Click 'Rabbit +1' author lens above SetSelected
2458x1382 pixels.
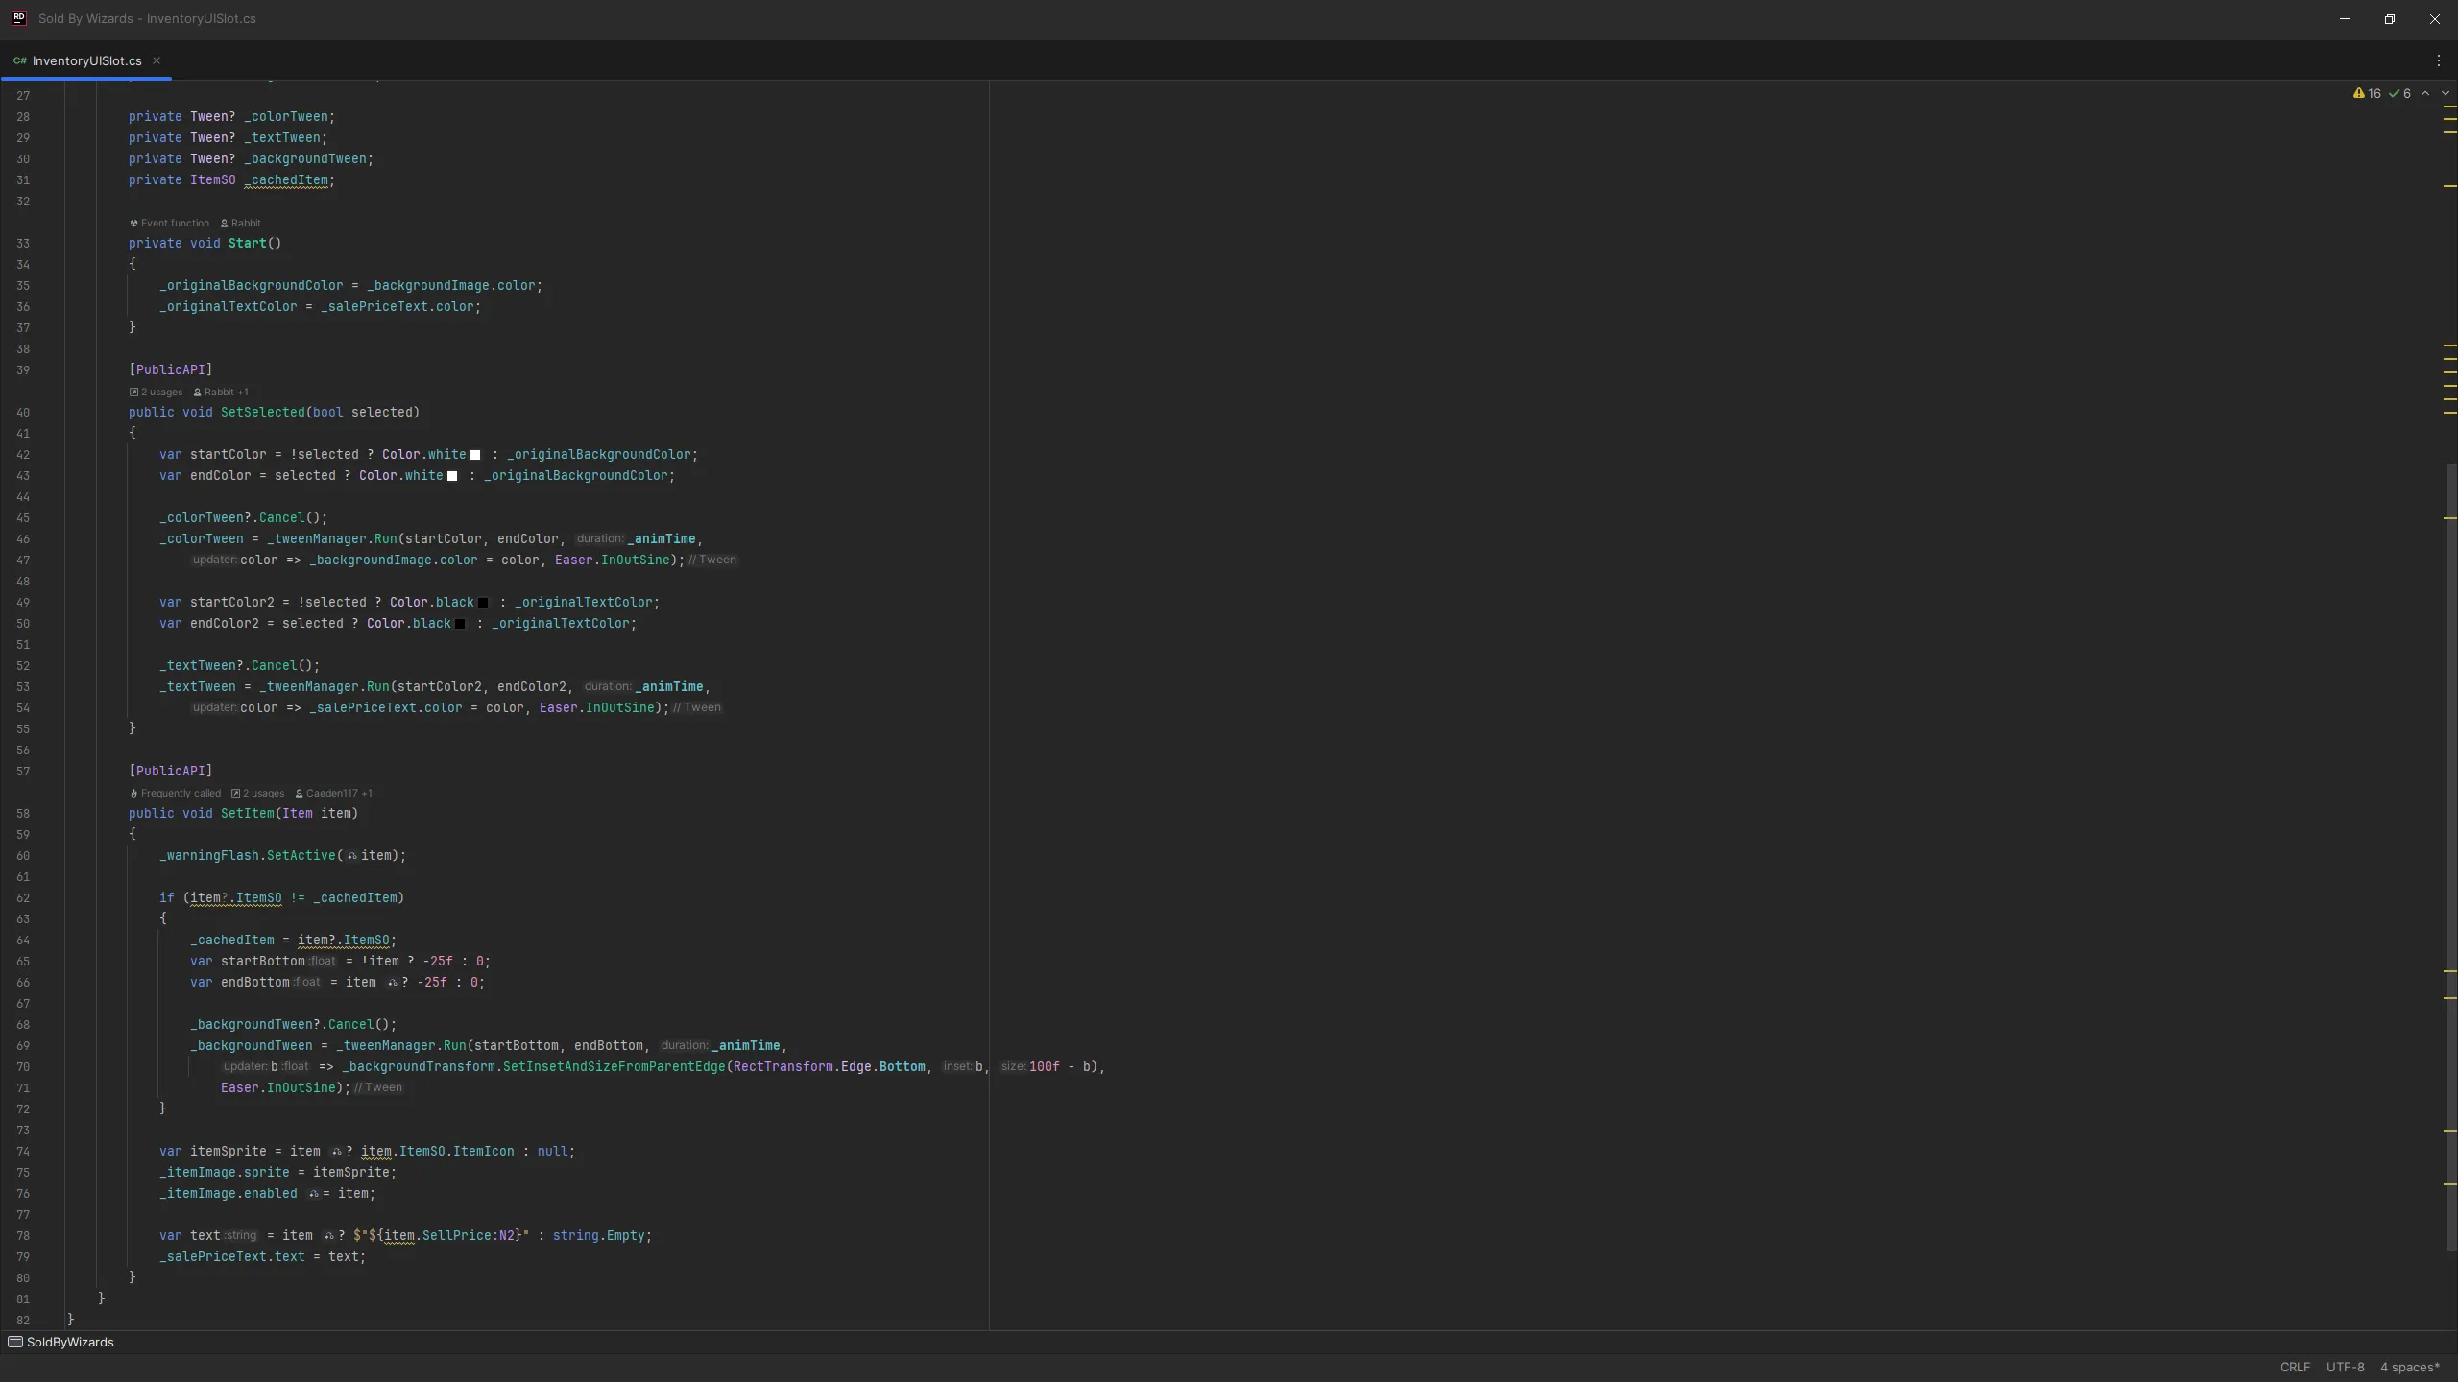coord(221,392)
